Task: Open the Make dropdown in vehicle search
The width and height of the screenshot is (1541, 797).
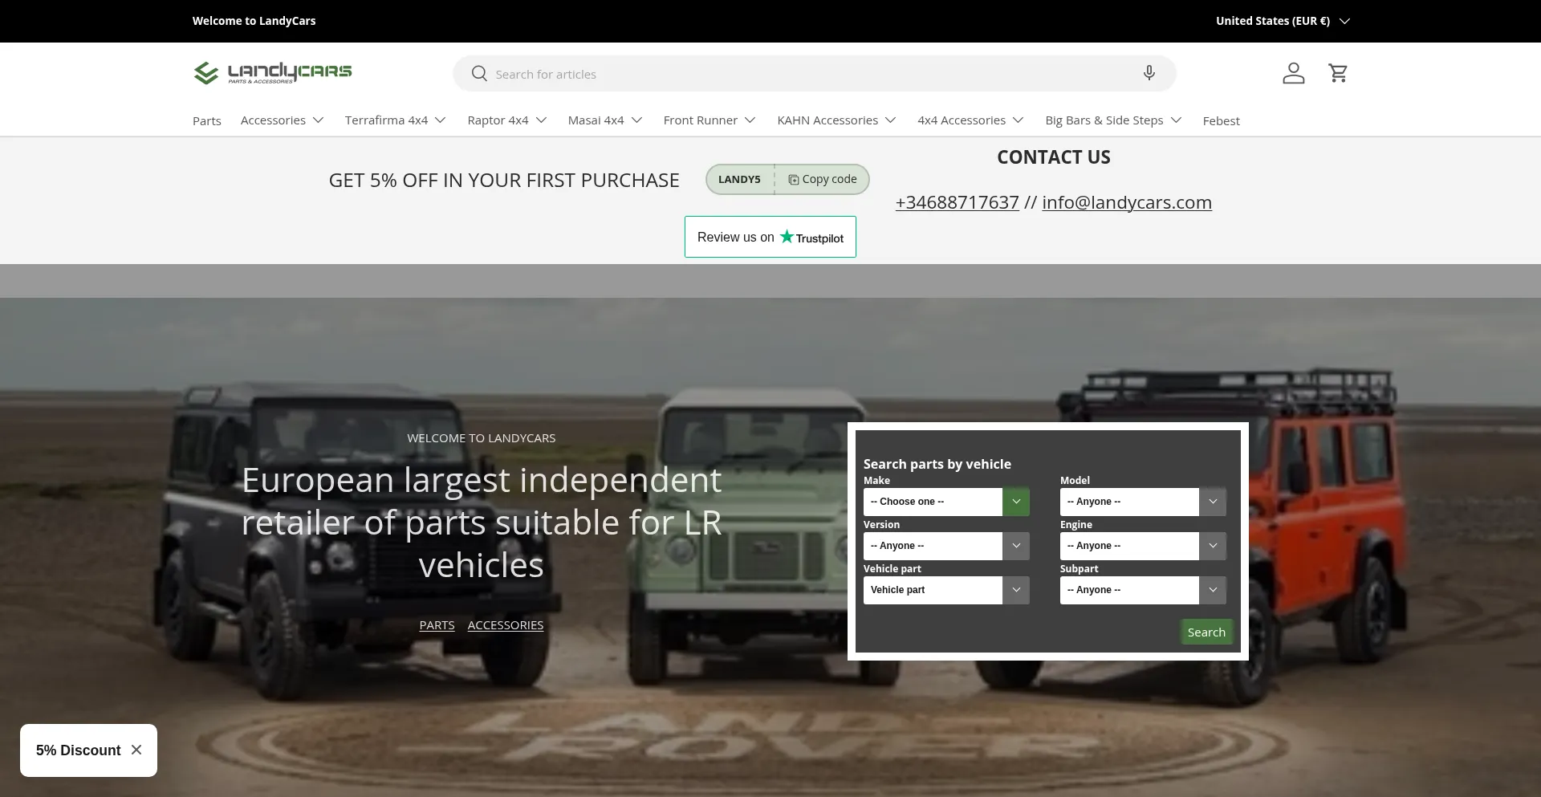Action: [945, 502]
